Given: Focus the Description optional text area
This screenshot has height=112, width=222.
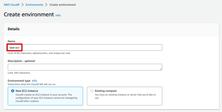Looking at the screenshot, I should 85,67.
